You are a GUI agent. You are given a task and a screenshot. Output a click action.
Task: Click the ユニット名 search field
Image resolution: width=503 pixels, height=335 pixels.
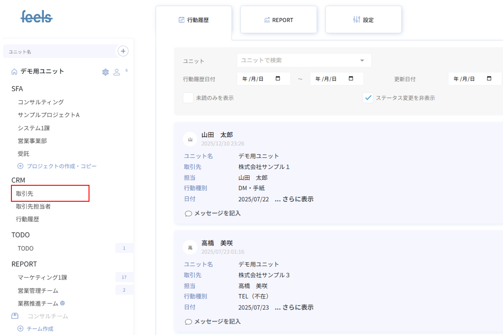tap(59, 52)
